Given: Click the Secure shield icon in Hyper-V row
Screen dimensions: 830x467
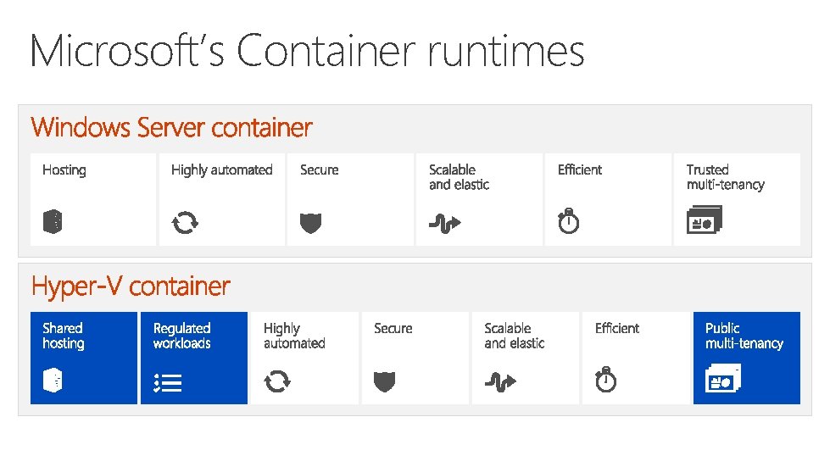Looking at the screenshot, I should coord(385,382).
